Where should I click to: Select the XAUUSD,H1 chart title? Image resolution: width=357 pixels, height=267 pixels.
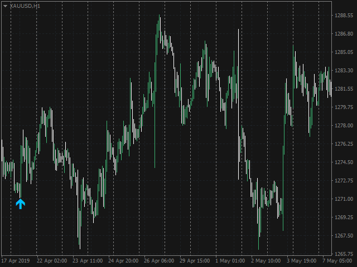tap(25, 6)
